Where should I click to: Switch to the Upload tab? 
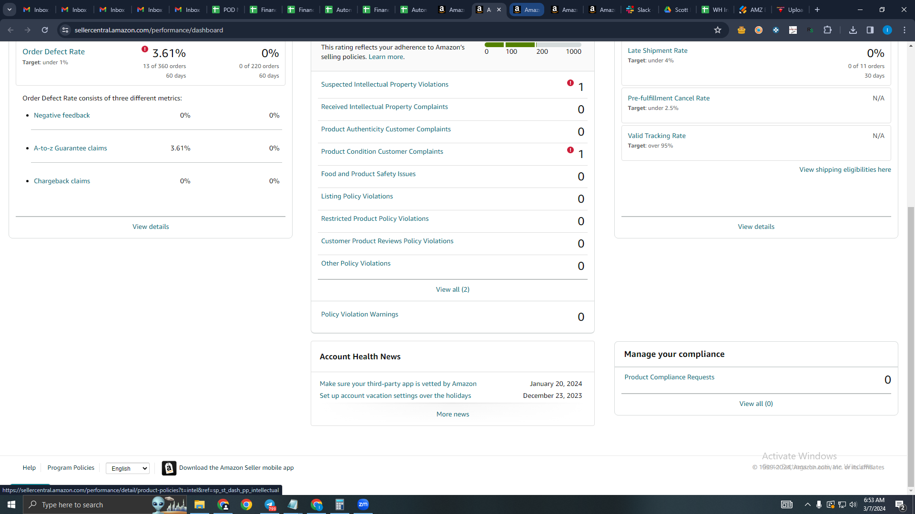click(x=790, y=10)
